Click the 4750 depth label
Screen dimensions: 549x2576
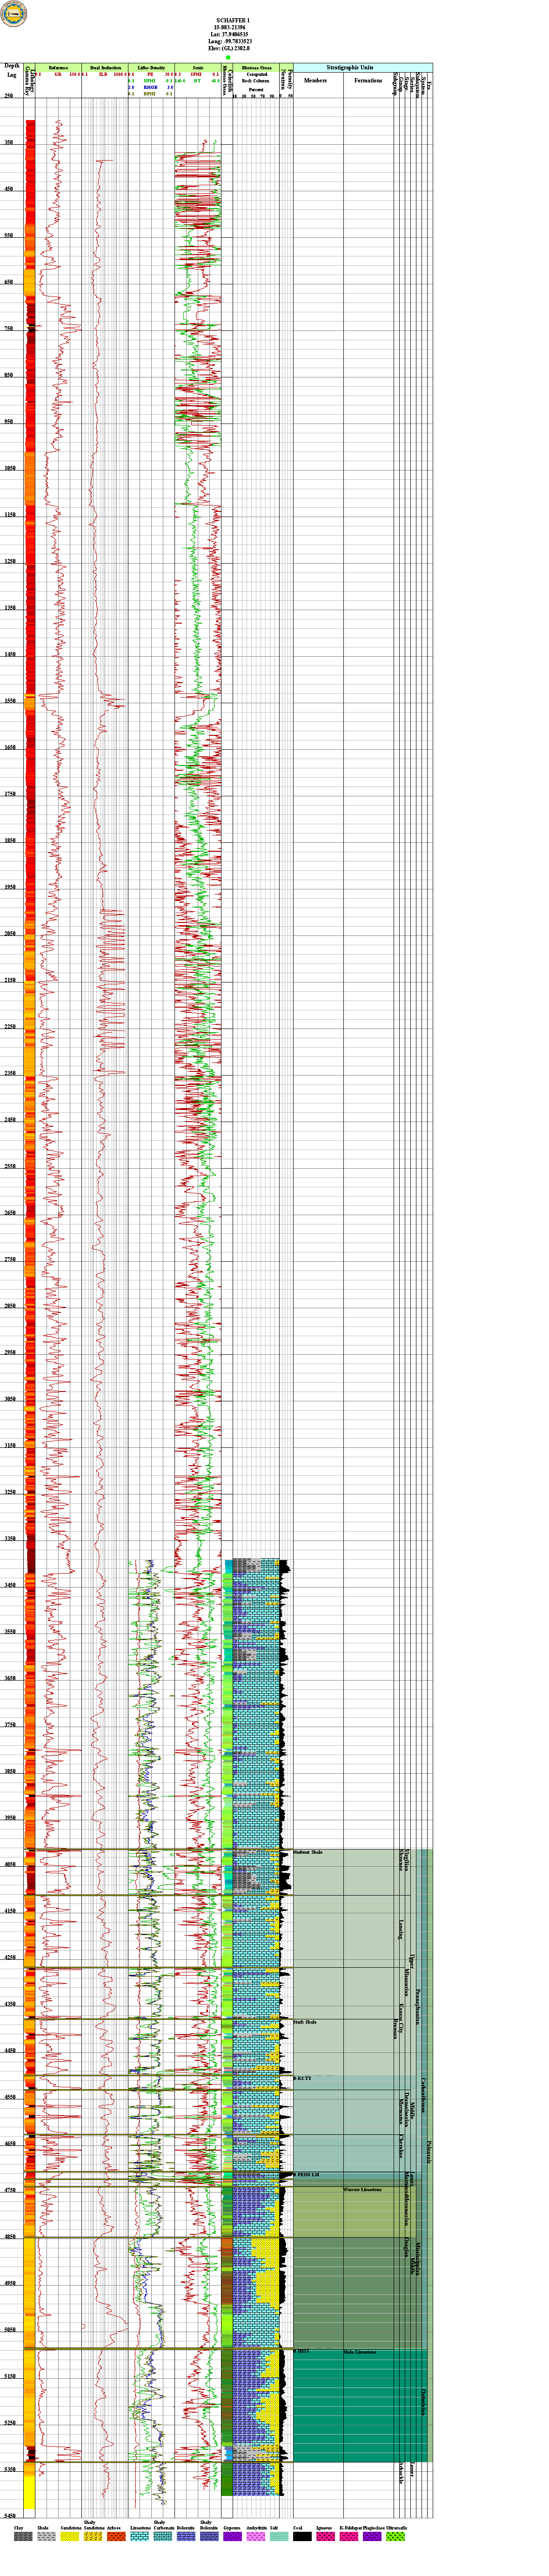point(10,2190)
